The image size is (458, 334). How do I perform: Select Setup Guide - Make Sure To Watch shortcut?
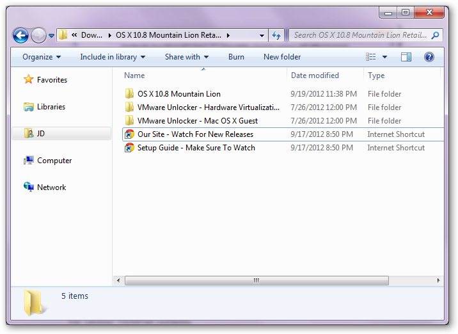[x=196, y=148]
